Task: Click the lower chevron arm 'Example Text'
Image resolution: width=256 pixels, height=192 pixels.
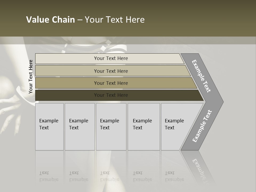Action: 202,126
